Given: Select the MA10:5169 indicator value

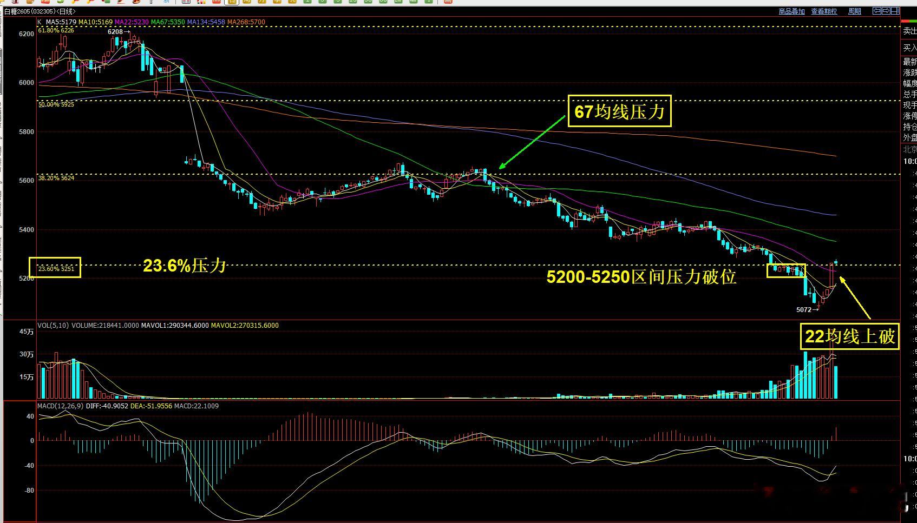Looking at the screenshot, I should pyautogui.click(x=95, y=22).
